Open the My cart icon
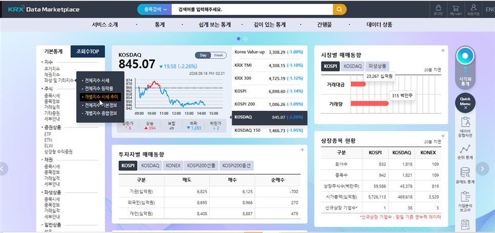 456,10
